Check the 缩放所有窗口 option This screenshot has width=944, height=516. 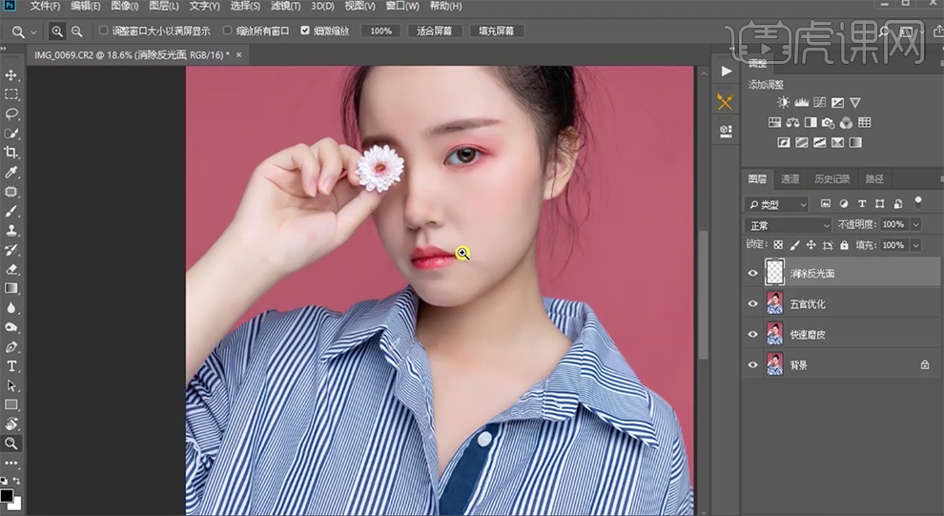coord(227,31)
